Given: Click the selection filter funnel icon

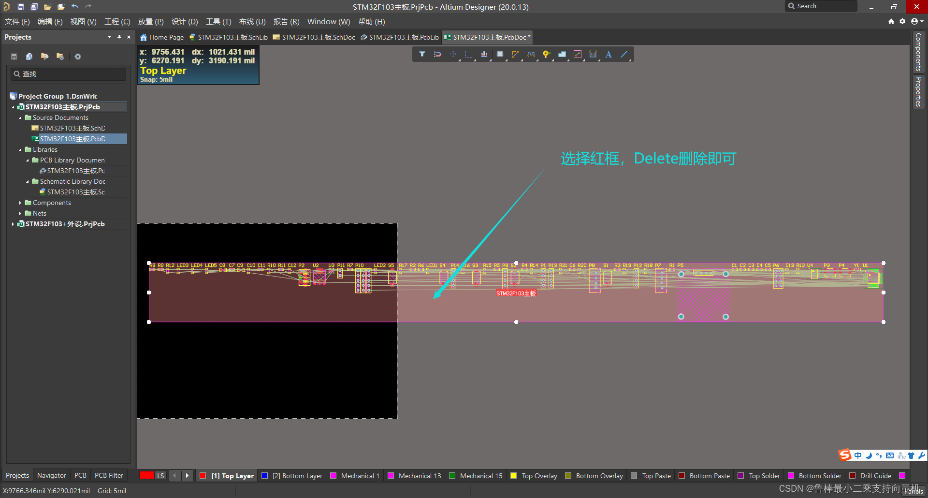Looking at the screenshot, I should (x=422, y=54).
